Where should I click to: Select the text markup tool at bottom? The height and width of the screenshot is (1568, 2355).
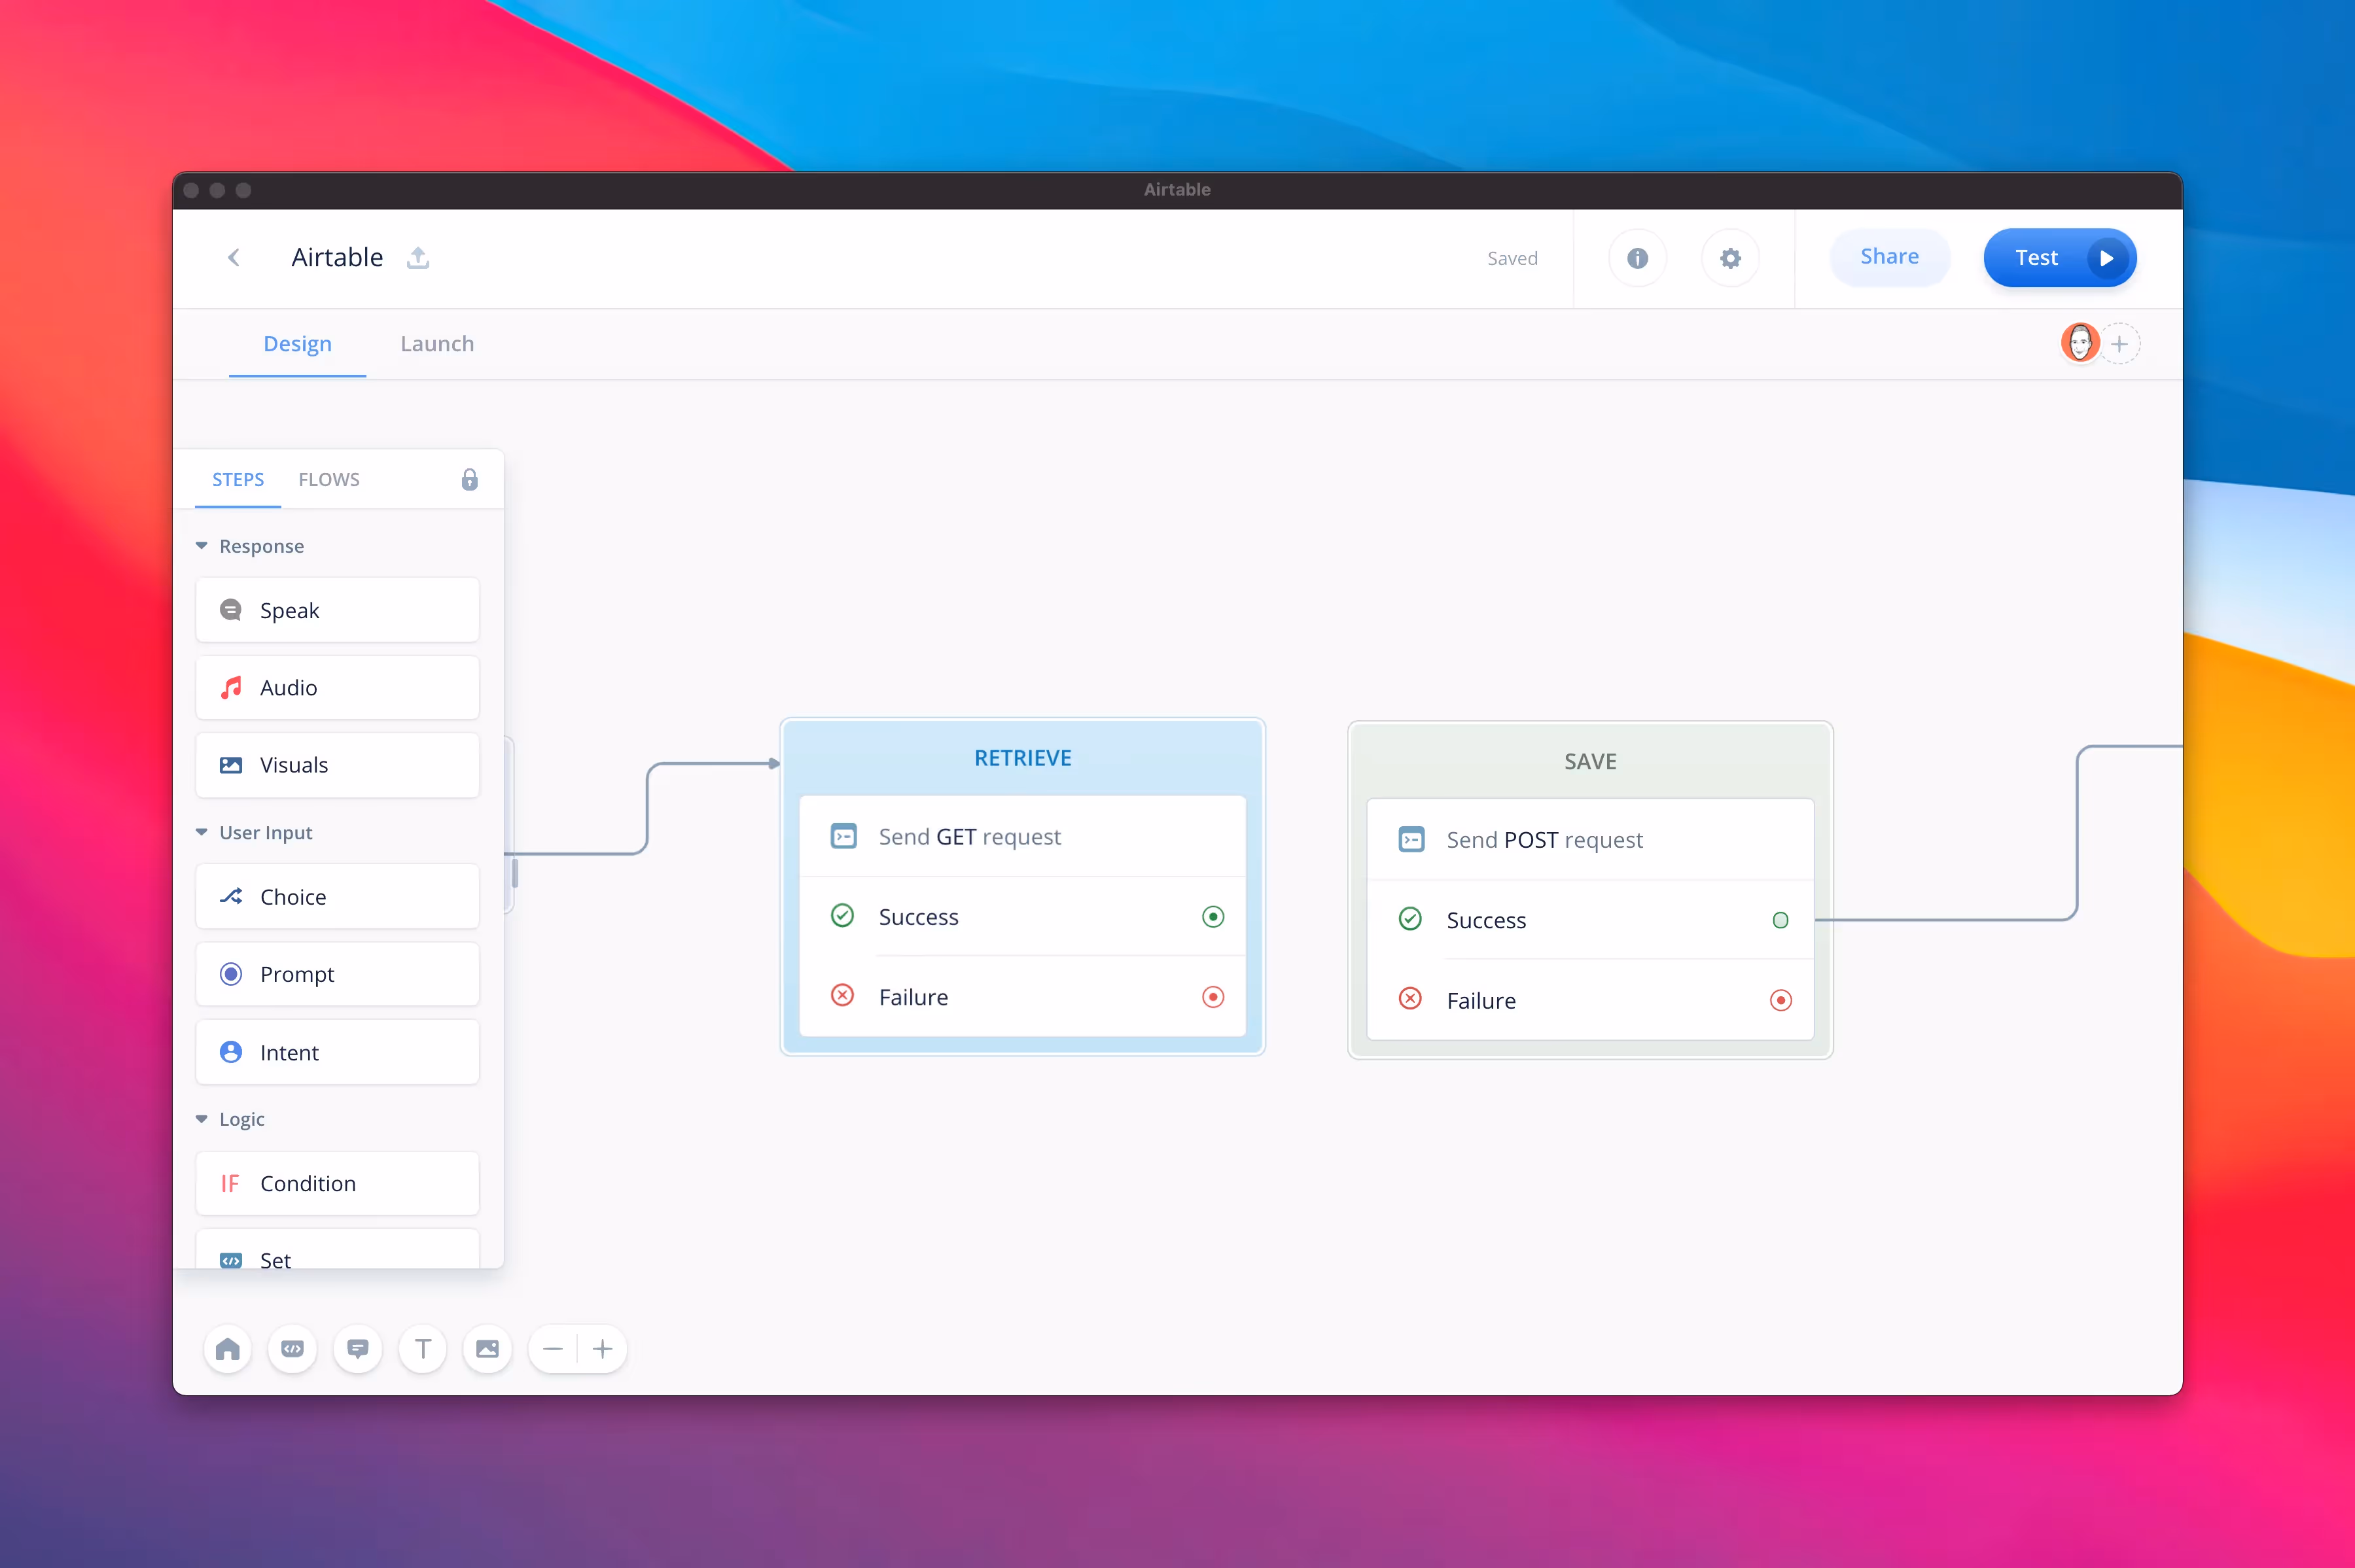(422, 1349)
